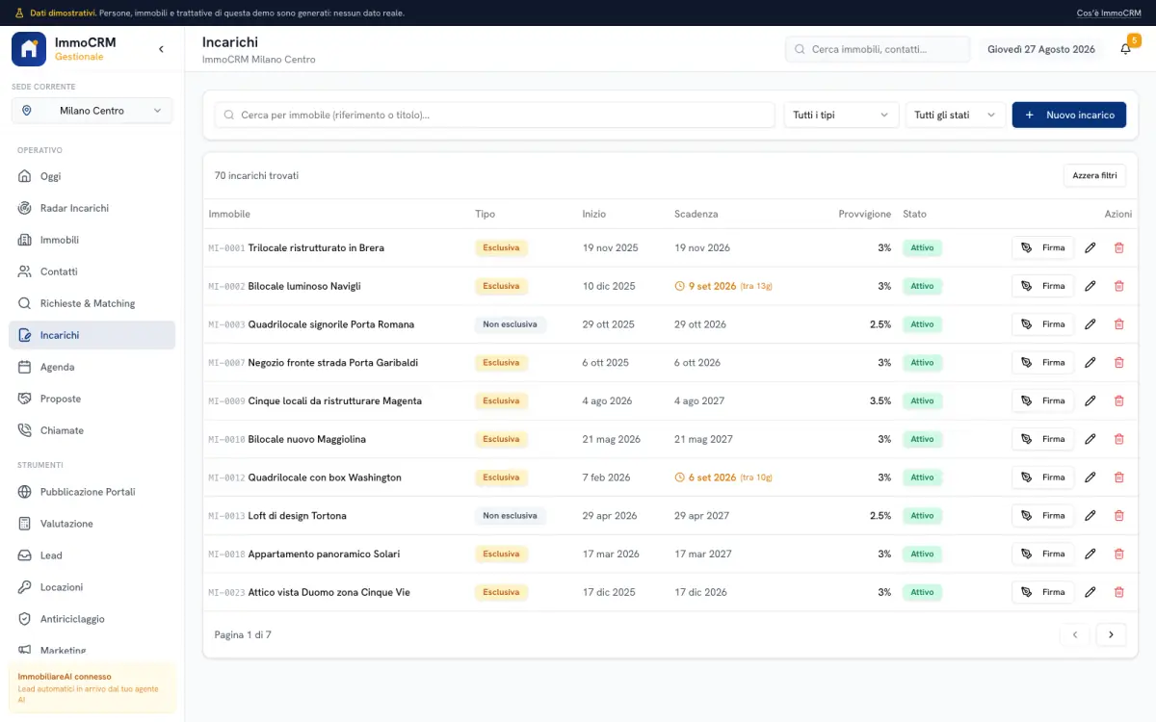Edit Bilocale nuovo Maggiolina with pencil icon
Viewport: 1156px width, 722px height.
pyautogui.click(x=1090, y=439)
